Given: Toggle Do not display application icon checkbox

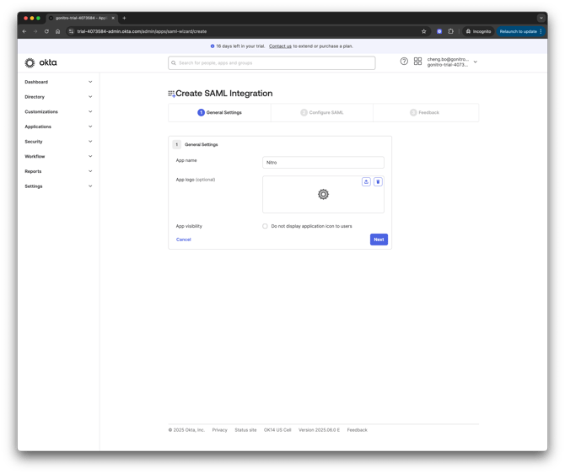Looking at the screenshot, I should click(265, 226).
